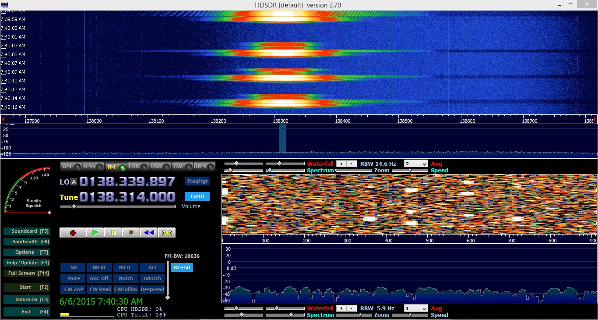Mute the audio output
The width and height of the screenshot is (598, 320).
coord(74,278)
